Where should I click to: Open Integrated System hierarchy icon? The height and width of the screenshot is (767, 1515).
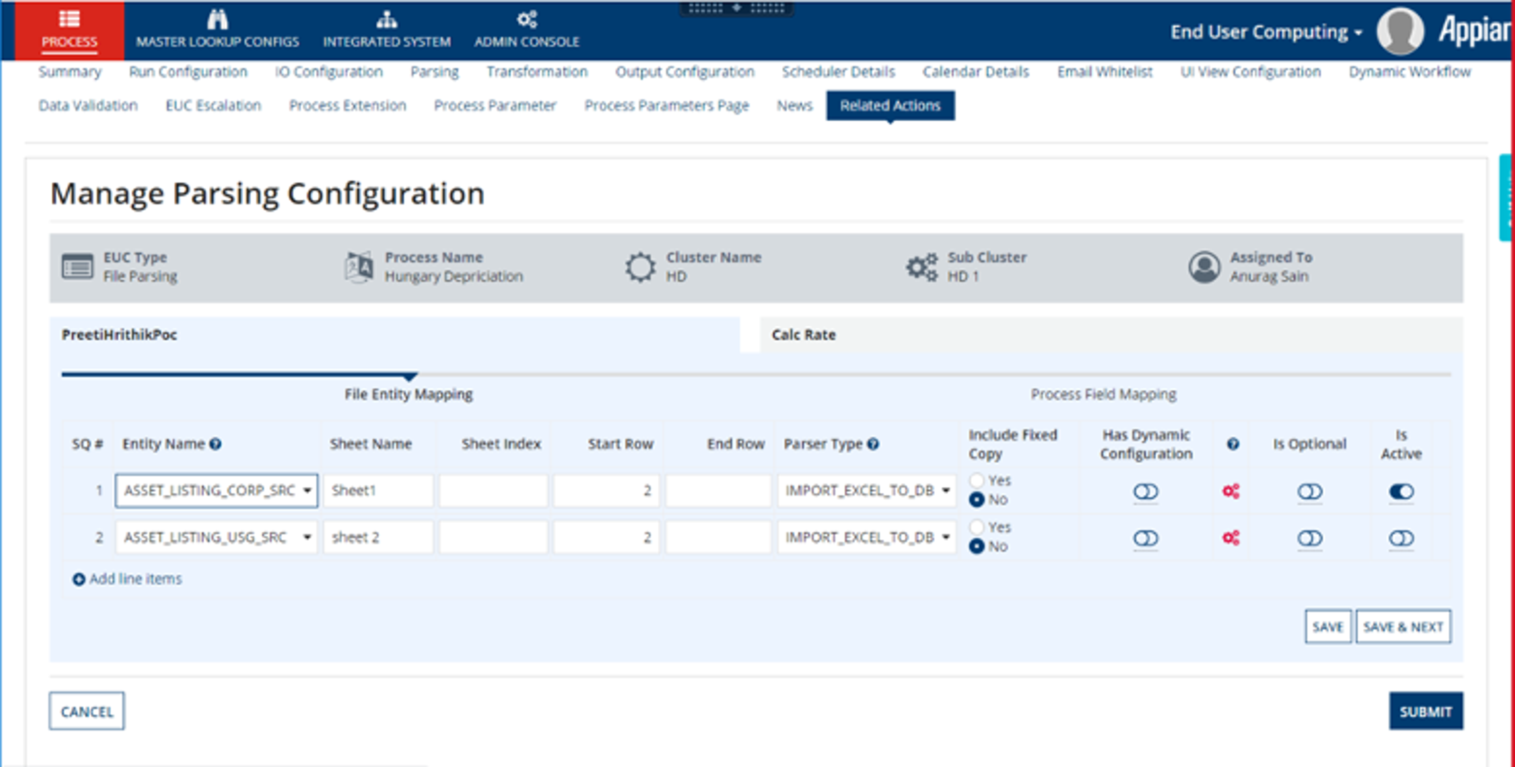pyautogui.click(x=386, y=19)
